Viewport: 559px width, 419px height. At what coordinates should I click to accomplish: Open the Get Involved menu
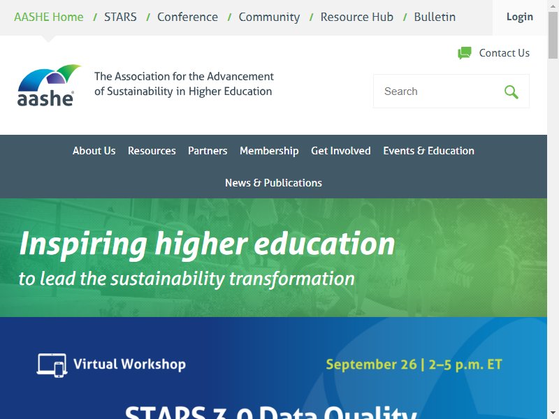[341, 151]
